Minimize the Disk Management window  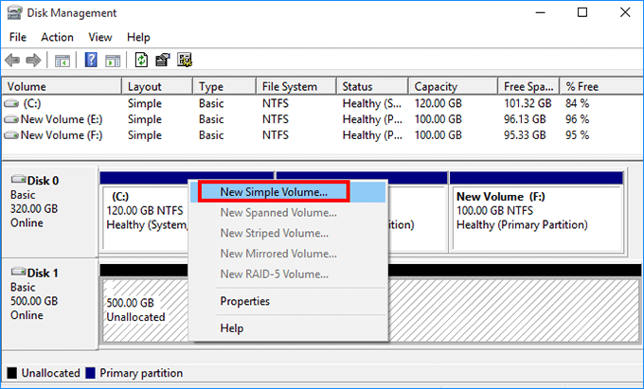coord(541,12)
